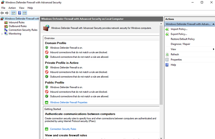The image size is (215, 139).
Task: Click View and create firewall rules heading
Action: point(66,135)
